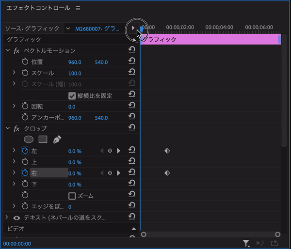Toggle animation stopwatch for 回転
Screen dimensions: 291x249
25,106
